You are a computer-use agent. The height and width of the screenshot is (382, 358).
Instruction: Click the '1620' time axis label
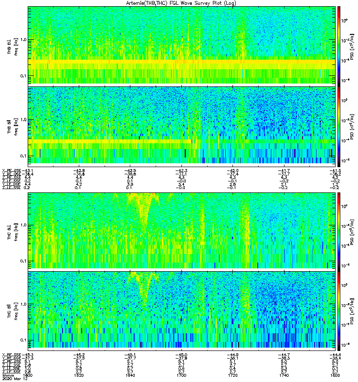pyautogui.click(x=79, y=375)
